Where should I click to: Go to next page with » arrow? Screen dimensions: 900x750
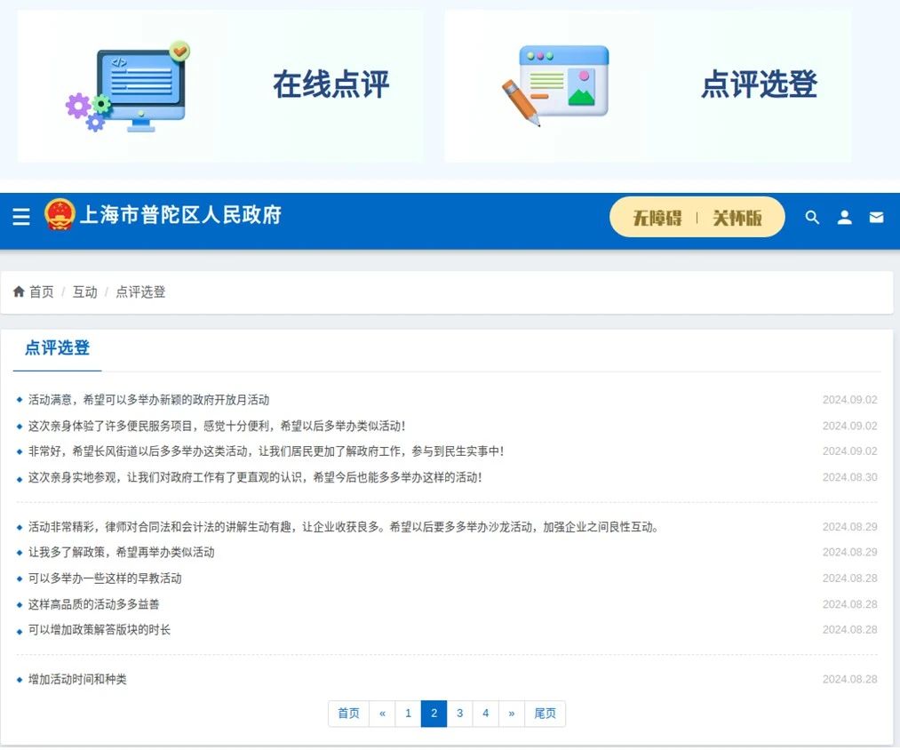pos(511,714)
